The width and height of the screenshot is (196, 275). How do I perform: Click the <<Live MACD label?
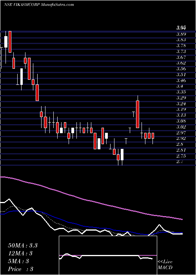click(x=165, y=265)
